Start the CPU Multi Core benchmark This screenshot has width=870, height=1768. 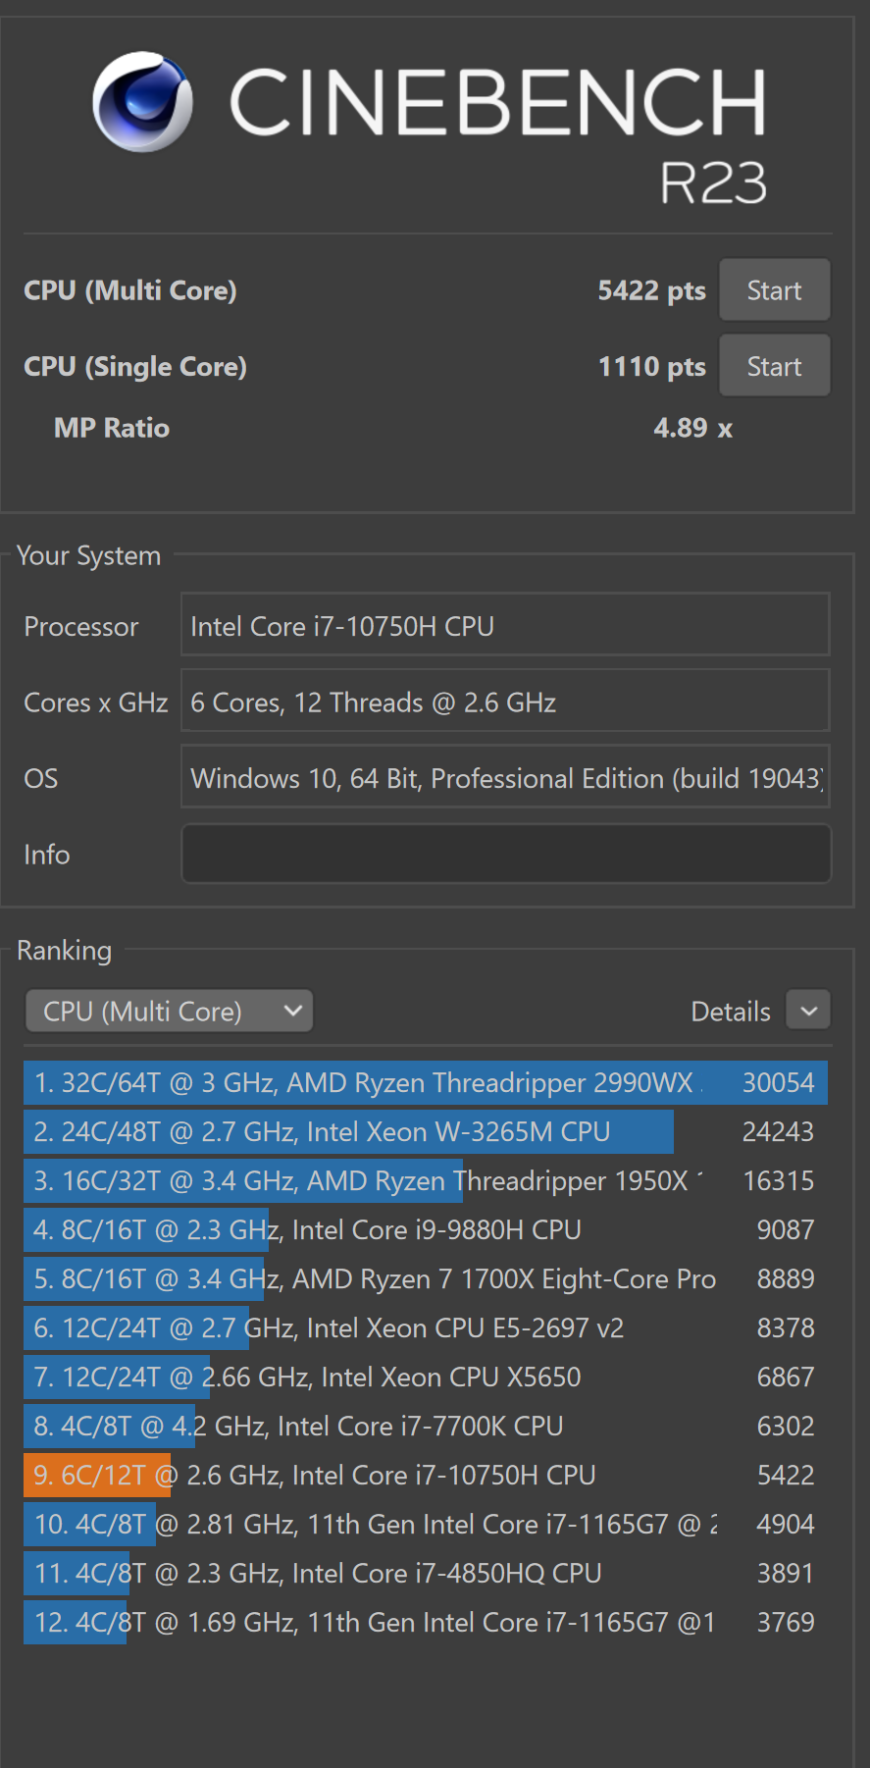click(x=774, y=290)
